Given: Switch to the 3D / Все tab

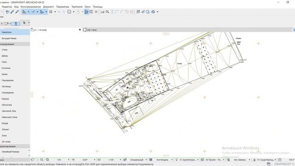Looking at the screenshot, I should pos(92,30).
